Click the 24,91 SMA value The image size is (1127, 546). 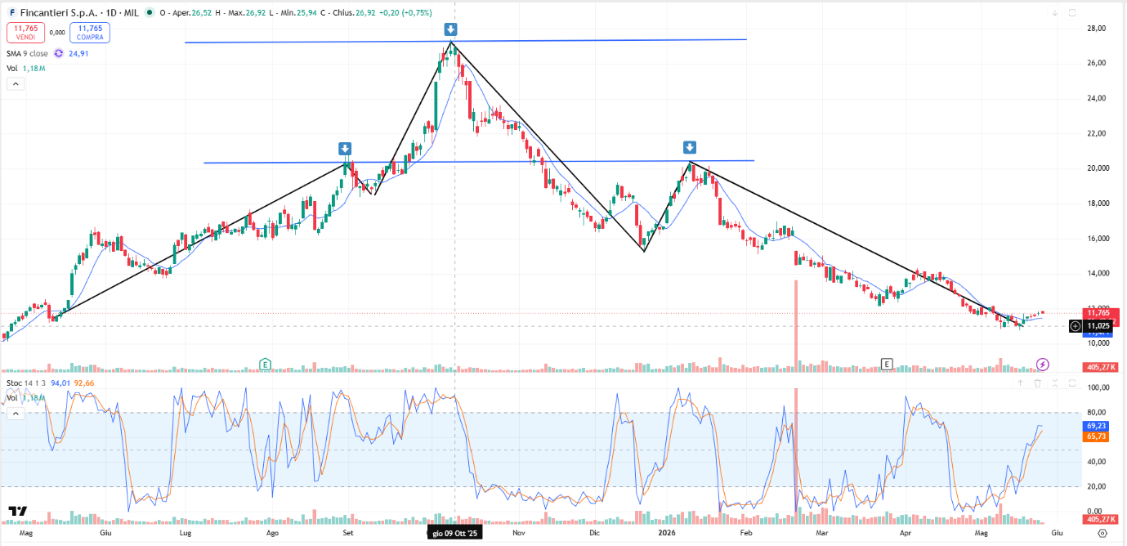point(78,53)
